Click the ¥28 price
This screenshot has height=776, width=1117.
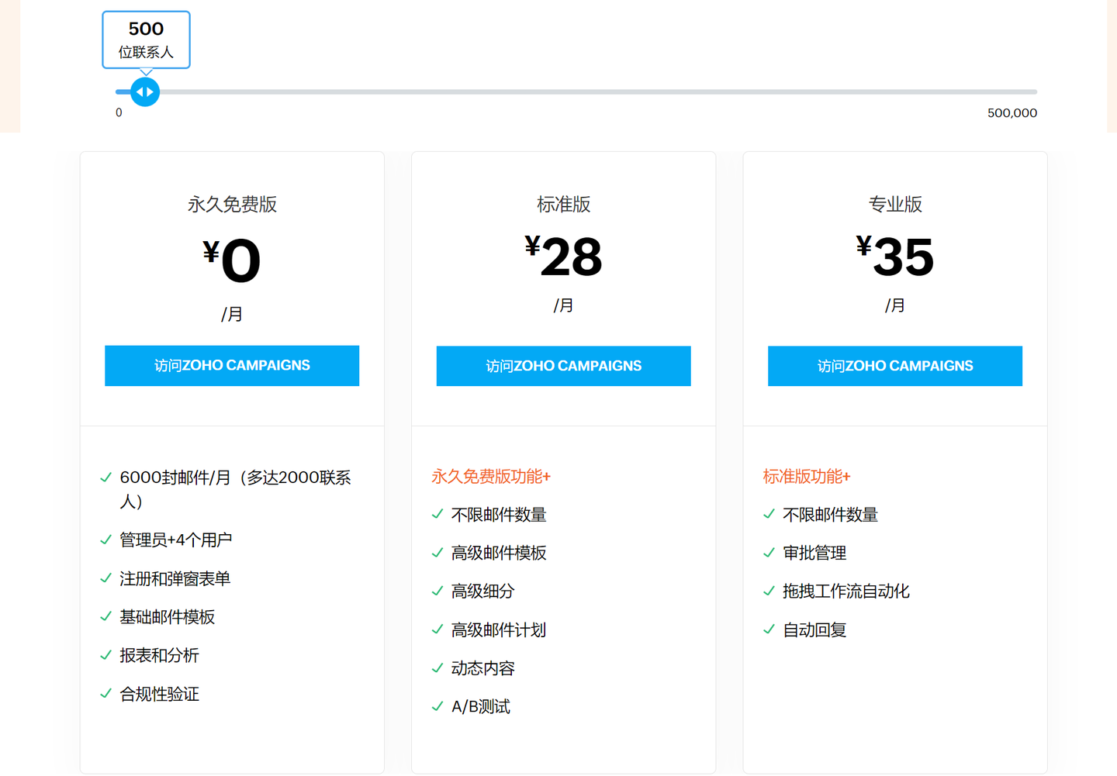(563, 256)
